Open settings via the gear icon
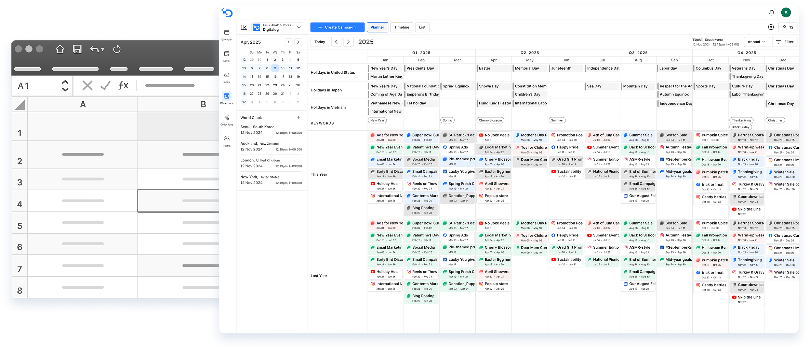The height and width of the screenshot is (350, 810). click(771, 27)
